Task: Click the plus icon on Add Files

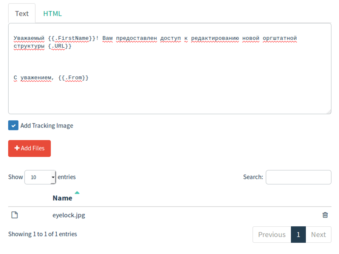Action: pos(17,148)
